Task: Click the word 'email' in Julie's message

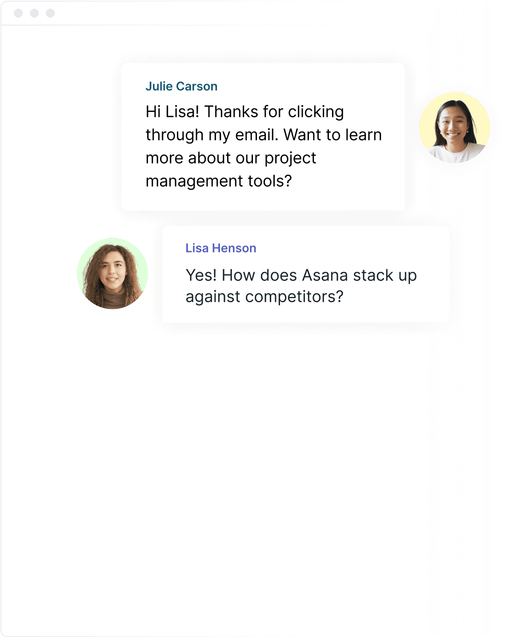Action: [x=256, y=135]
